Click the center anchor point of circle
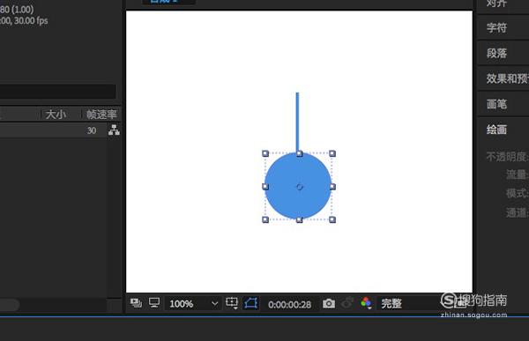The image size is (529, 341). coord(299,187)
